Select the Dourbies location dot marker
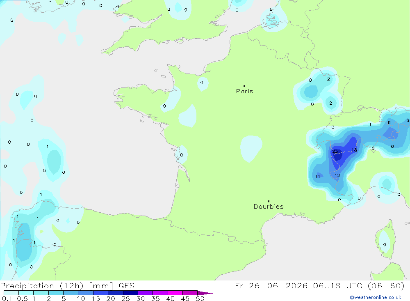 [269, 201]
